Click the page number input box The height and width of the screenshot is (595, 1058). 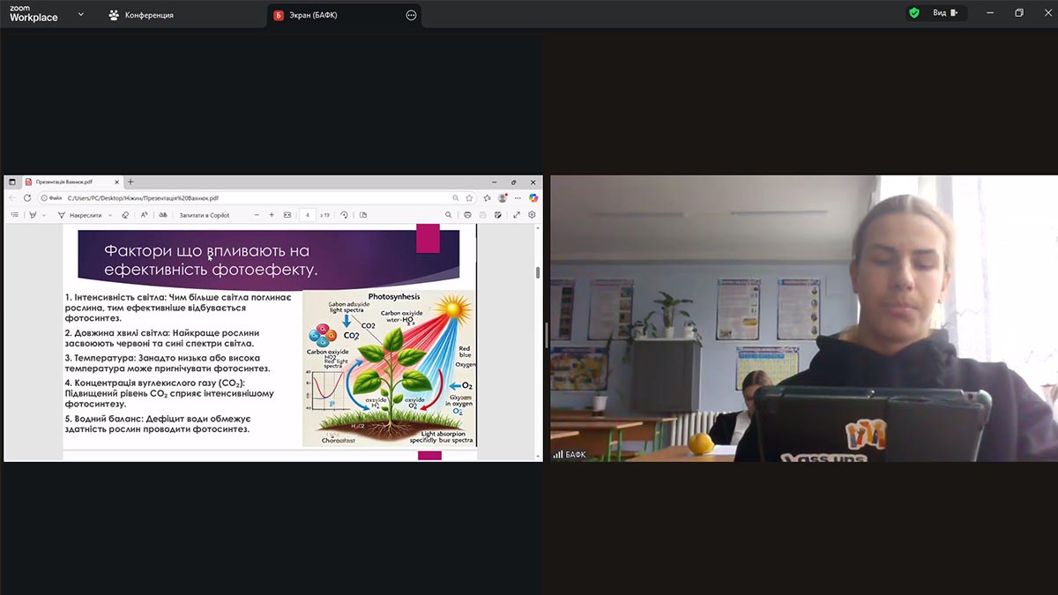(307, 215)
